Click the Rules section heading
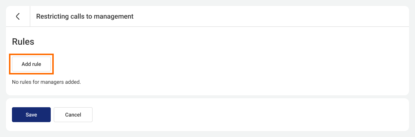 tap(23, 42)
